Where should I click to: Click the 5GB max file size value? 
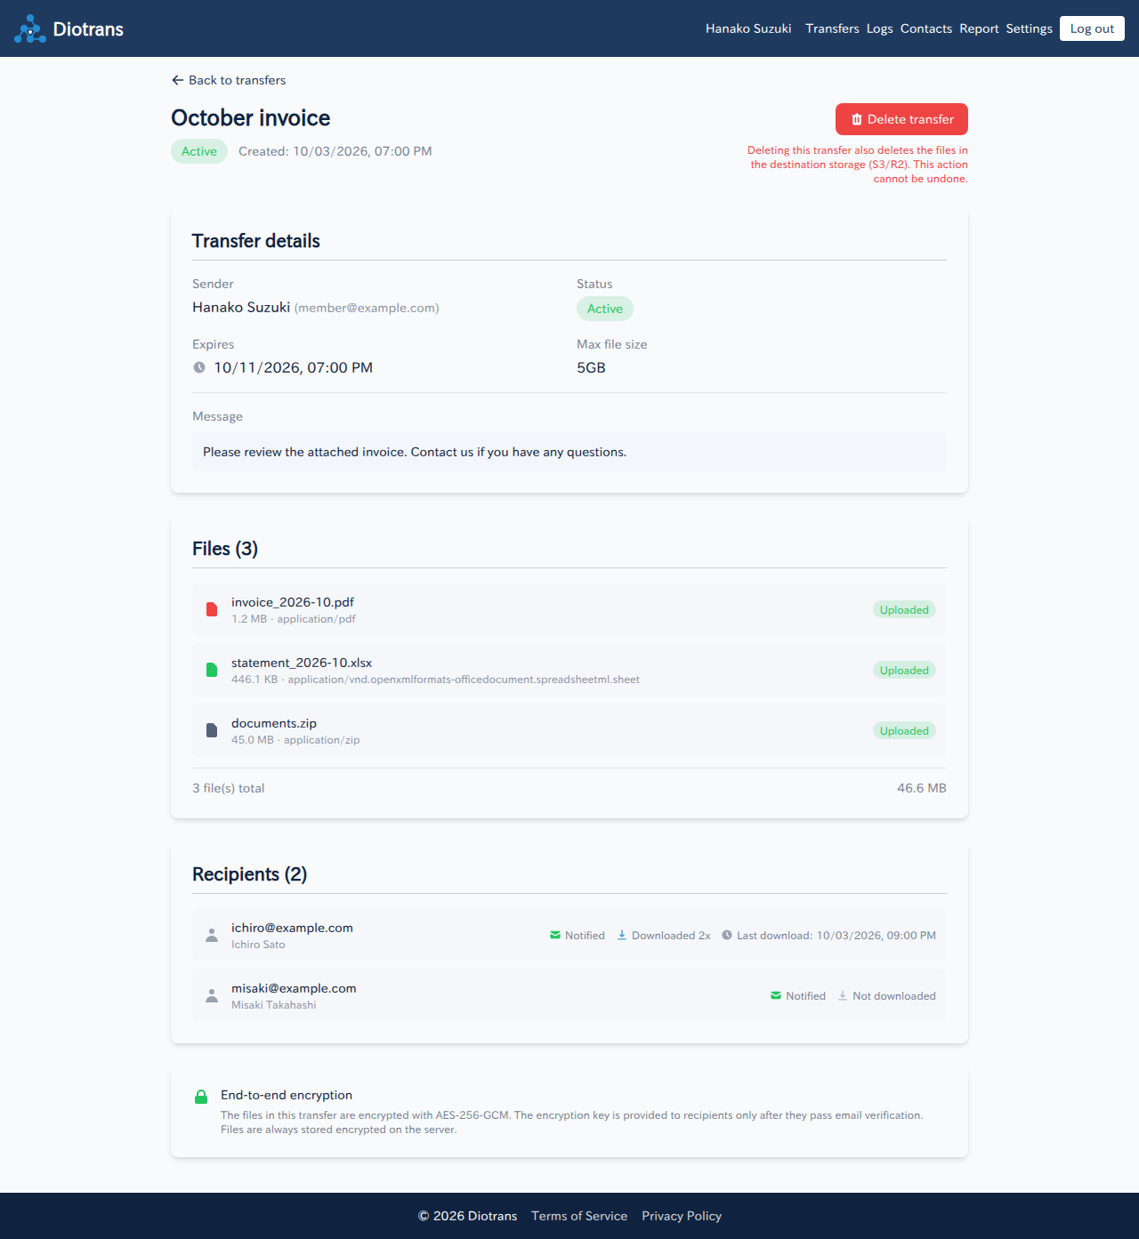pyautogui.click(x=591, y=367)
